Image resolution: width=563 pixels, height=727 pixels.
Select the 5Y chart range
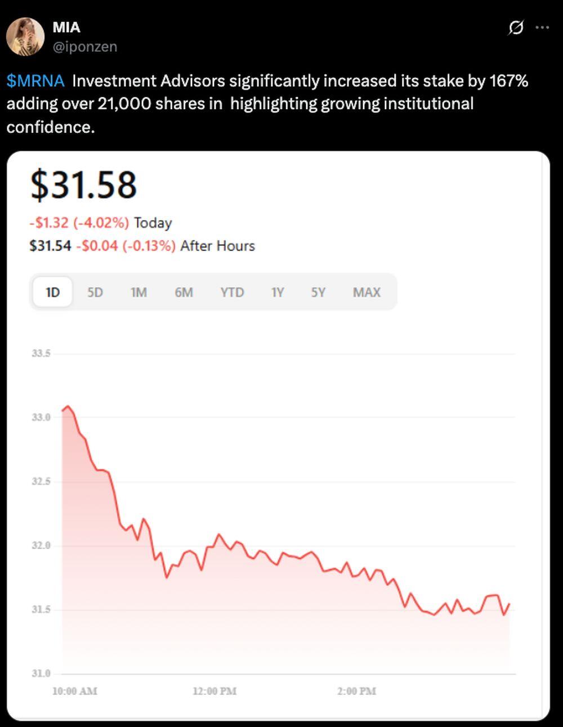point(318,292)
